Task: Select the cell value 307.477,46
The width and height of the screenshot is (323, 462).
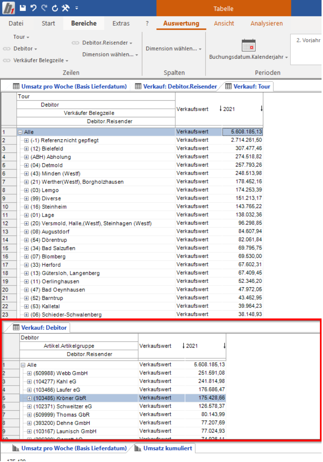Action: [x=242, y=148]
